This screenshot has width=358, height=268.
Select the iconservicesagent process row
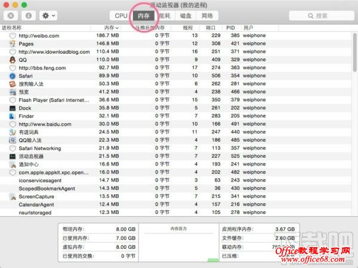(x=176, y=180)
